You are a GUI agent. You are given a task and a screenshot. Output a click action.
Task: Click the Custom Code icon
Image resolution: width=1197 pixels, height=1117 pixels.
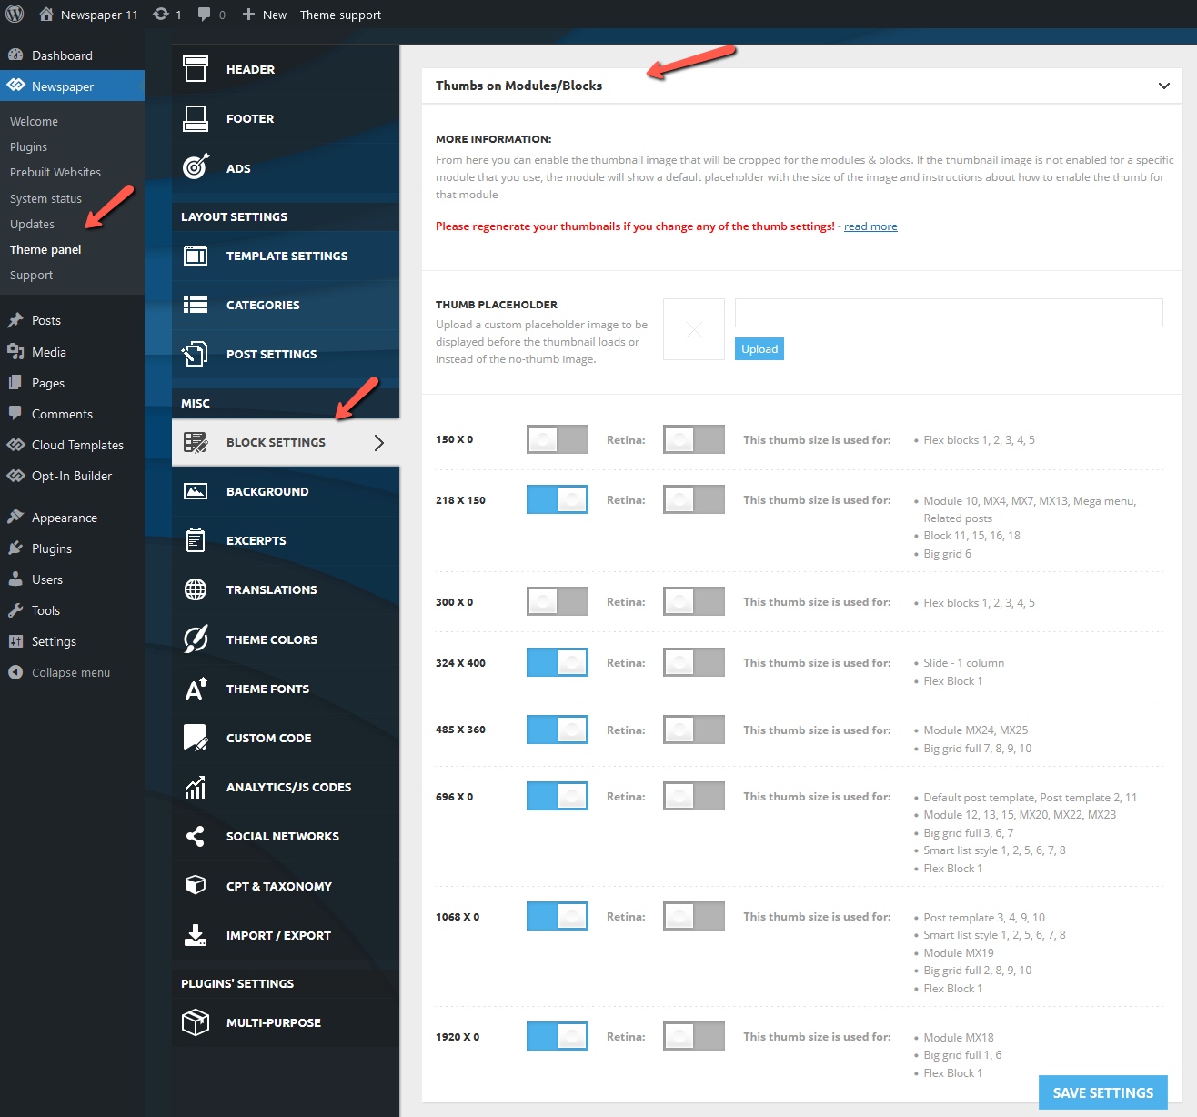[x=196, y=738]
